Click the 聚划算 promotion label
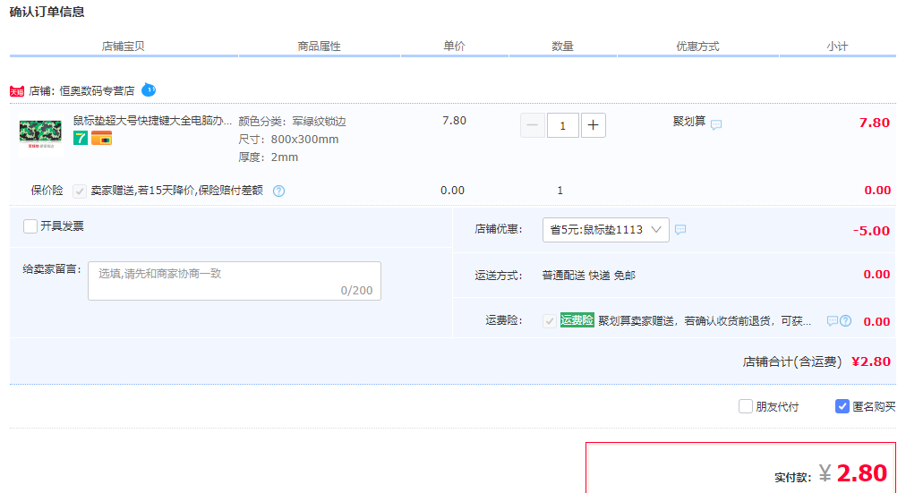The image size is (906, 493). (689, 121)
